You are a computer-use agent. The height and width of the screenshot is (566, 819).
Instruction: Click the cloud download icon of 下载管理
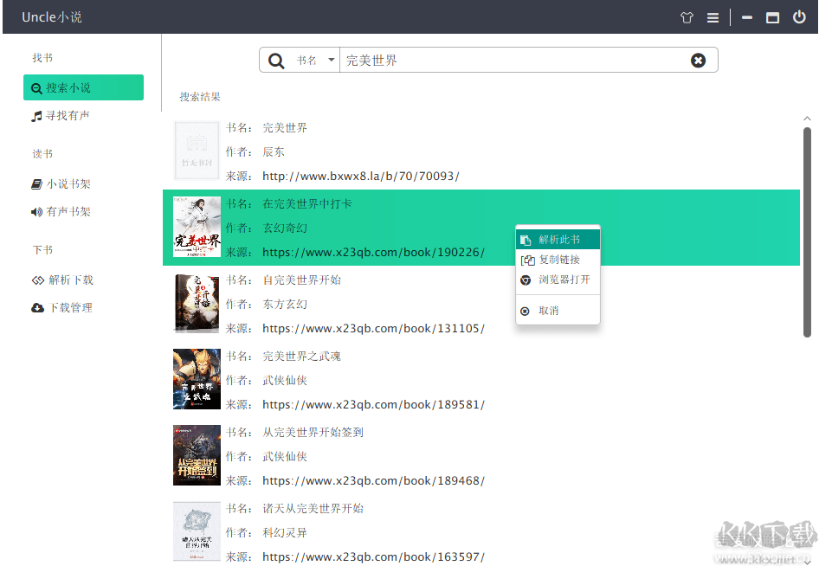pyautogui.click(x=37, y=308)
